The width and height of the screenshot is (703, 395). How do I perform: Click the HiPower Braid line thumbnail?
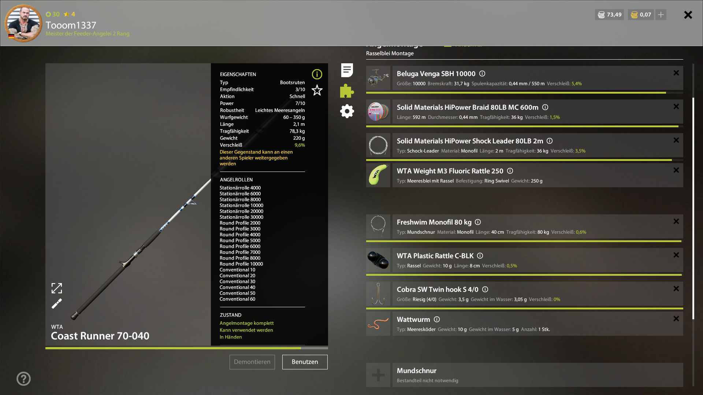378,112
